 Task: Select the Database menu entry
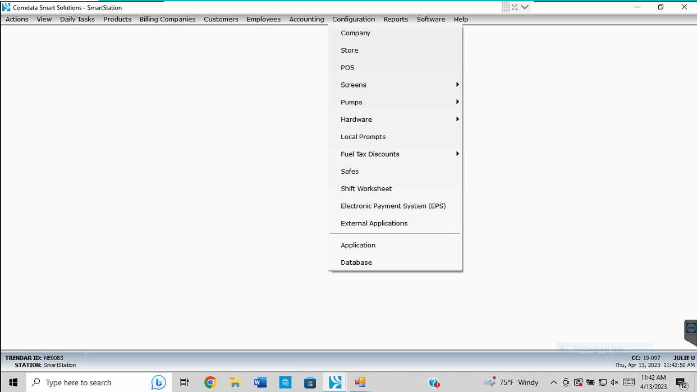[356, 262]
